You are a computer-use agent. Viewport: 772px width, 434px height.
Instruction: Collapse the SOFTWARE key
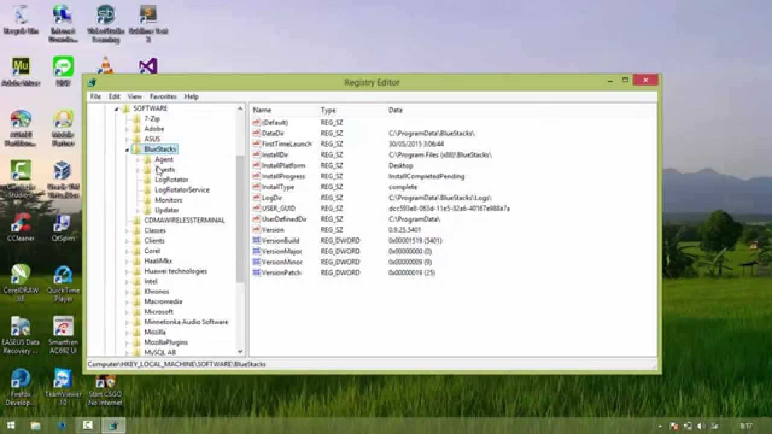point(116,109)
